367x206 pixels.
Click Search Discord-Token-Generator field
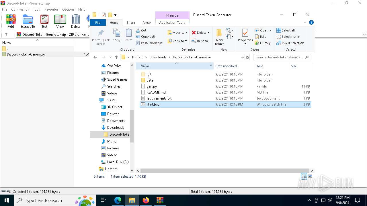(282, 57)
